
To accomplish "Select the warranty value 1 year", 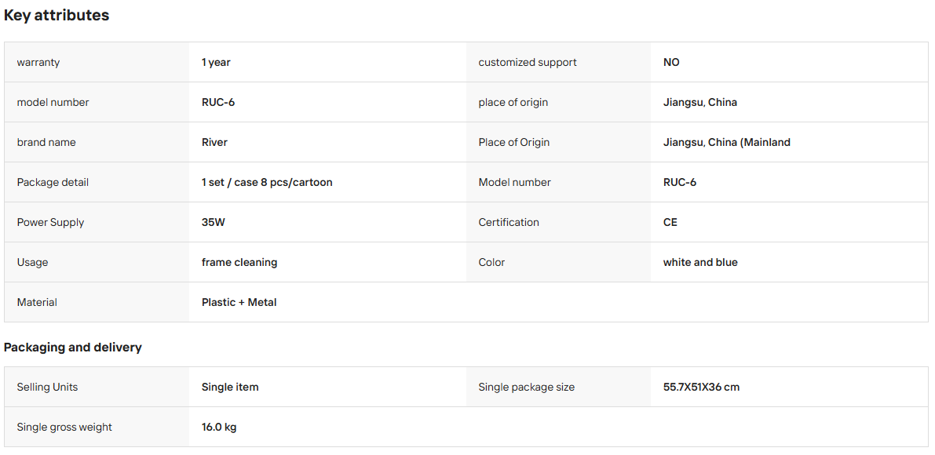I will tap(216, 62).
